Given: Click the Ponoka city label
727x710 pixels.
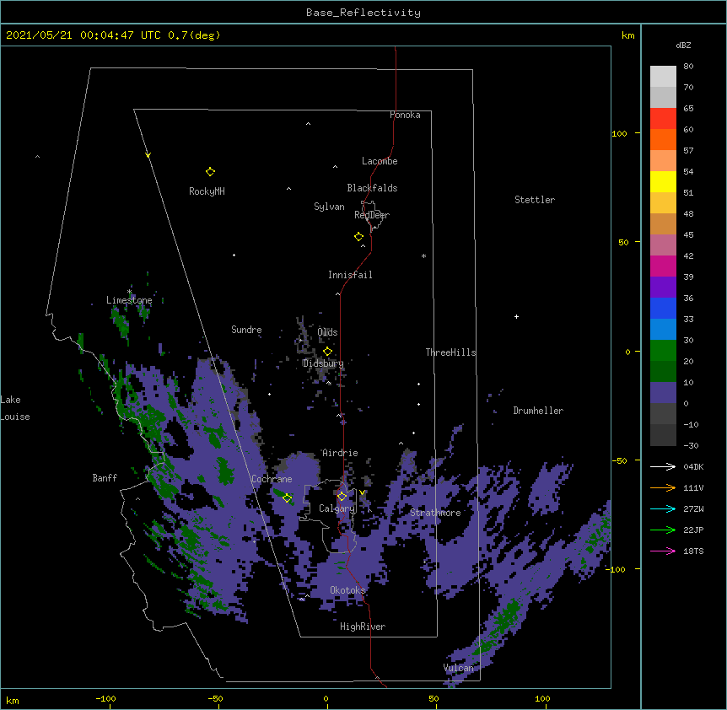Looking at the screenshot, I should [405, 115].
